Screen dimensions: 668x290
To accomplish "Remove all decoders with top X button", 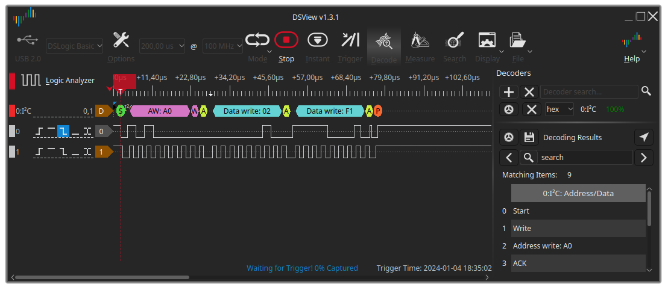I will click(529, 91).
